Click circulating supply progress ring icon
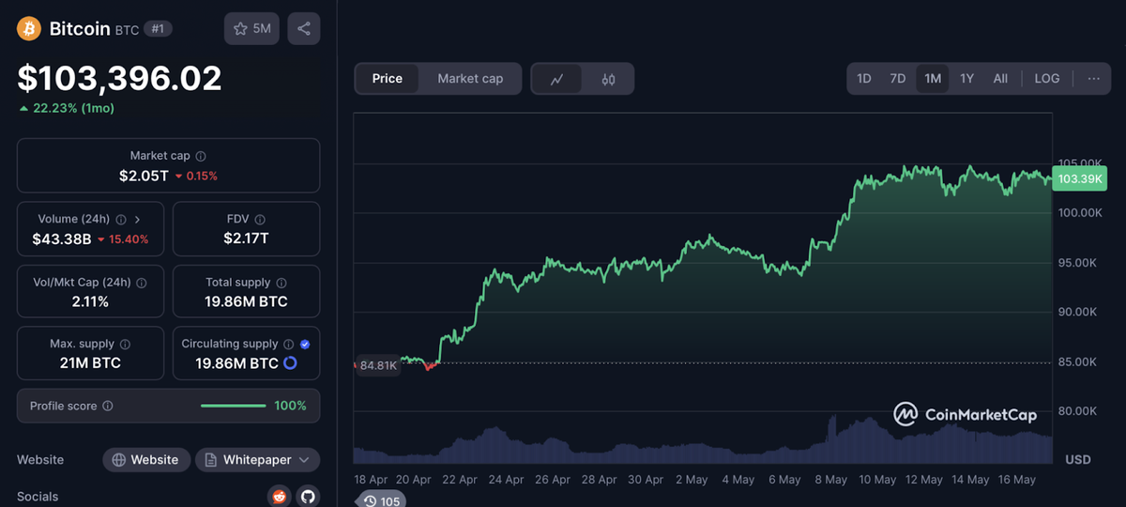 point(290,362)
